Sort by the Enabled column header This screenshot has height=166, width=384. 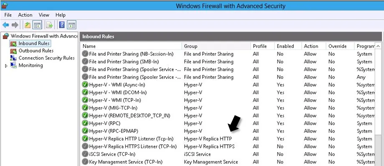(288, 46)
